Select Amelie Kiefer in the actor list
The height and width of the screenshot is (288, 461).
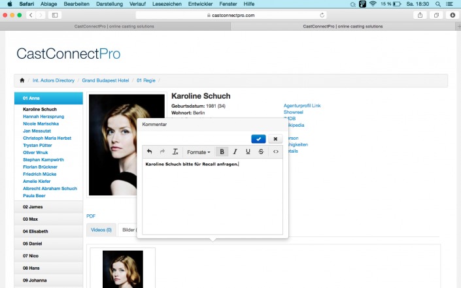coord(37,181)
